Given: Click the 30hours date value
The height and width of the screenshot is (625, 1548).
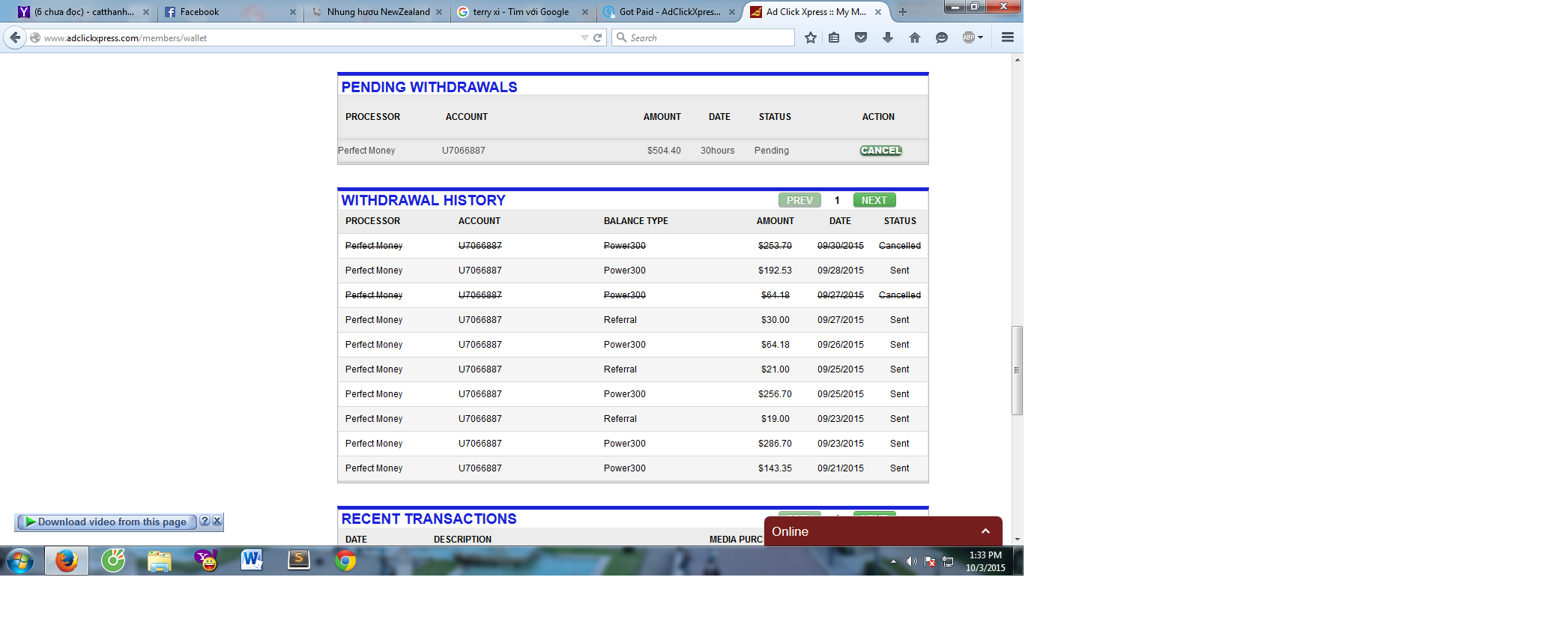Looking at the screenshot, I should [718, 151].
